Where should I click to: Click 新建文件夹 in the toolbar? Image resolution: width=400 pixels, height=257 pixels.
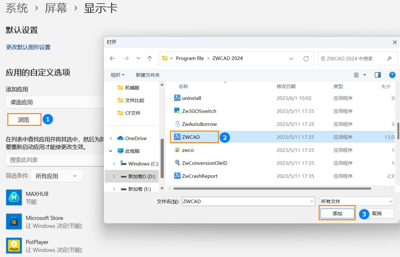pos(148,75)
